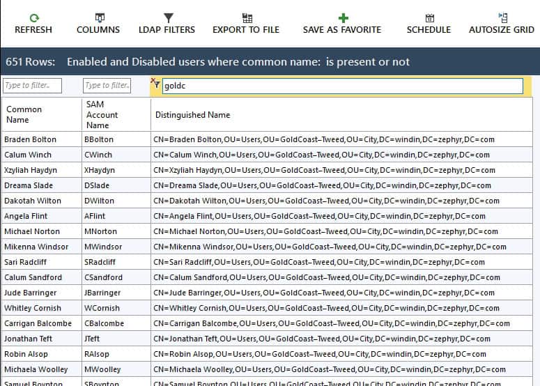540x386 pixels.
Task: Click the green Refresh icon
Action: [34, 18]
